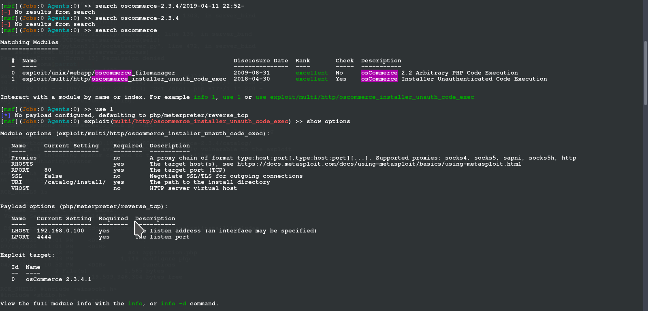Screen dimensions: 648x311
Task: Click the terminal scrollbar thumb
Action: coord(646,73)
